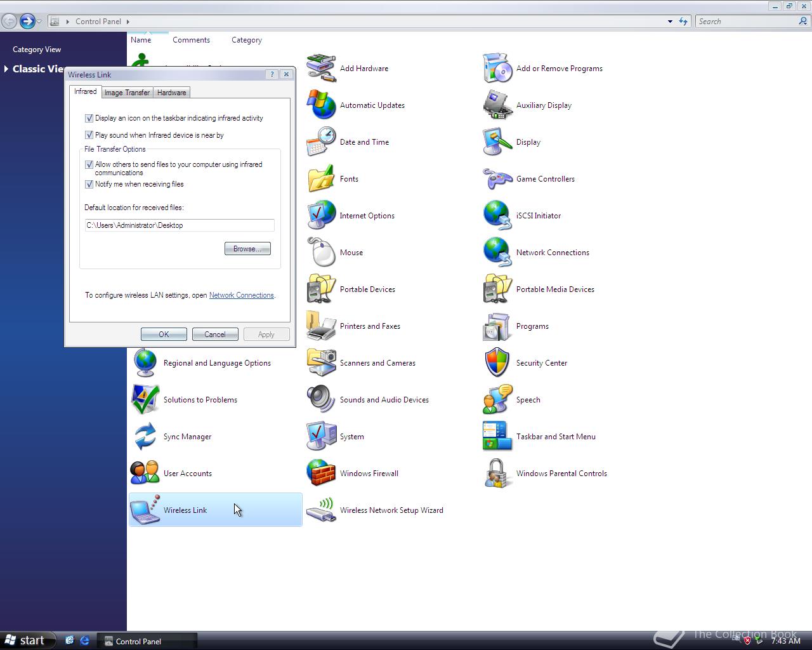The image size is (812, 650).
Task: Open the Add Hardware icon
Action: [321, 69]
